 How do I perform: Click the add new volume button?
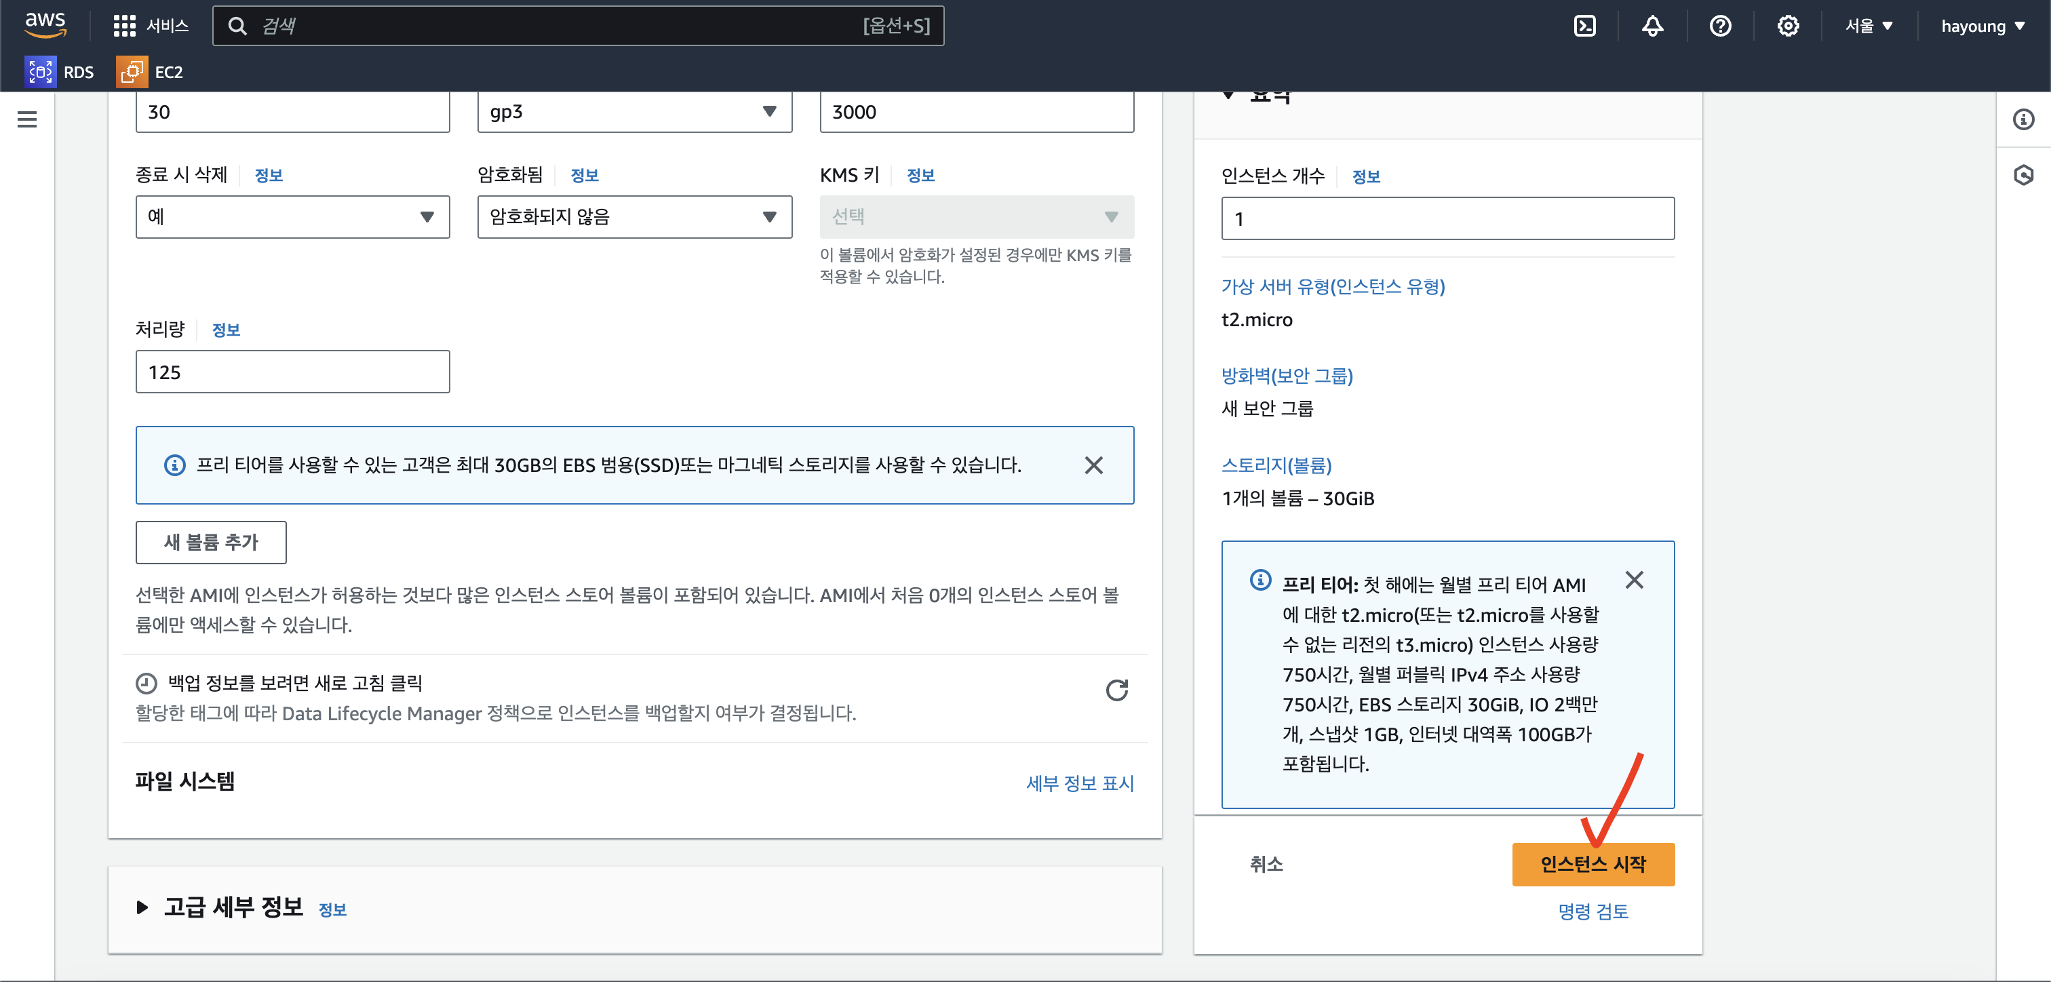tap(211, 543)
